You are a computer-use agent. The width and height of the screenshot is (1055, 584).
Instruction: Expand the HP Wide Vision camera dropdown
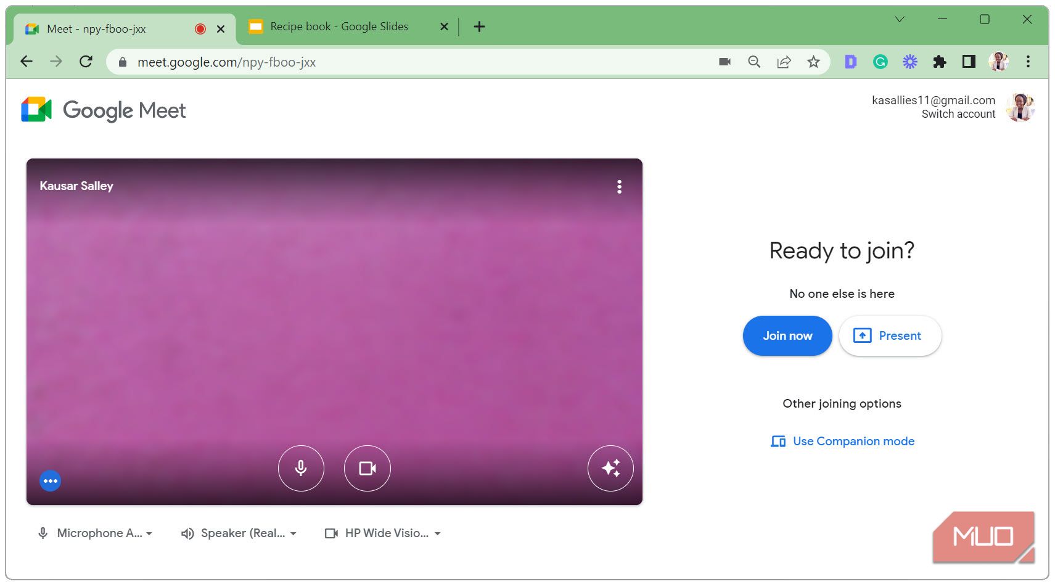[383, 533]
